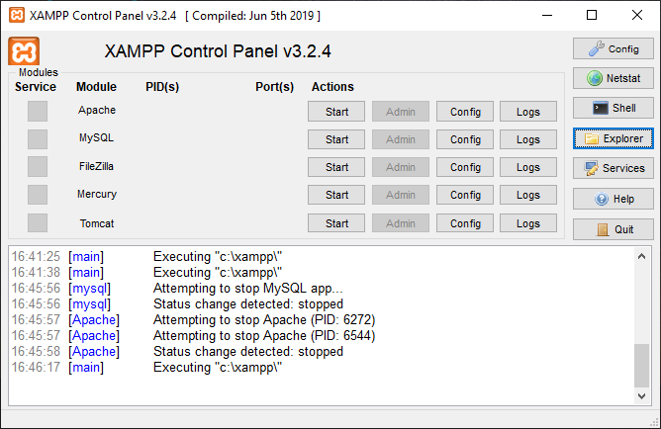
Task: Toggle the MySQL service checkbox
Action: 38,139
